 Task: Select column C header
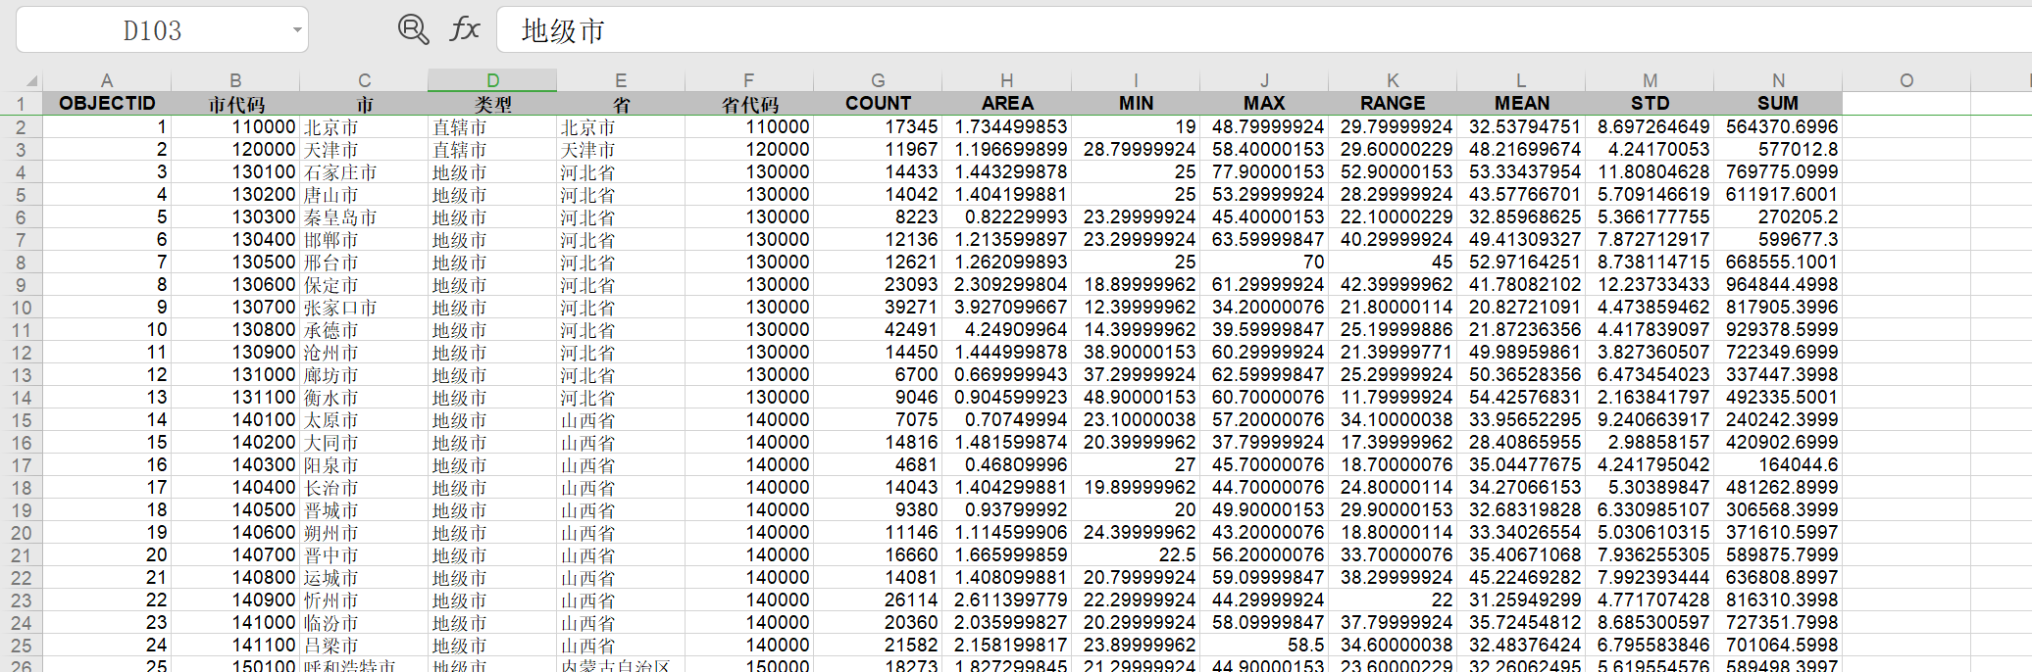pos(364,80)
